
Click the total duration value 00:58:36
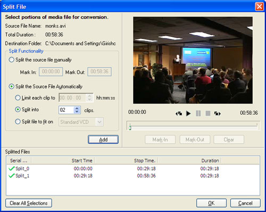pos(54,35)
